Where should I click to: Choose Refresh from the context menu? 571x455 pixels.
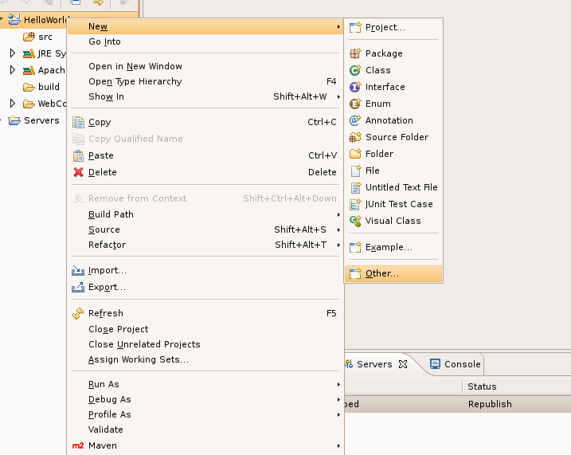(x=105, y=313)
